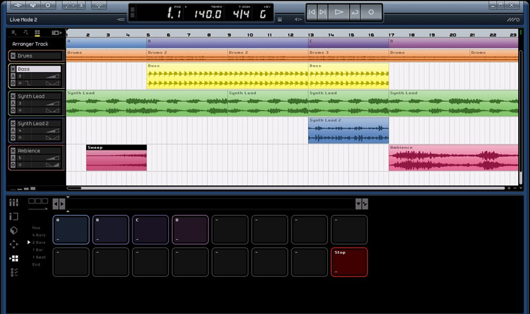The height and width of the screenshot is (314, 530).
Task: Click the Drums 3 clip
Action: [348, 56]
